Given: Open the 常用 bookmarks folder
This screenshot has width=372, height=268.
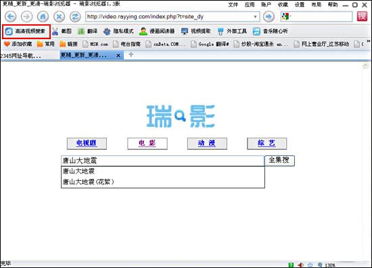Looking at the screenshot, I should [46, 44].
